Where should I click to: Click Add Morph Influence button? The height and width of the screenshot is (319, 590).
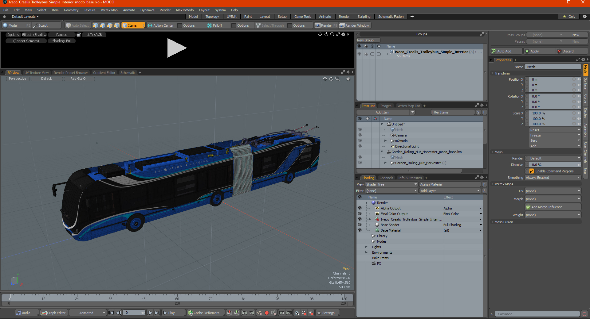point(553,207)
